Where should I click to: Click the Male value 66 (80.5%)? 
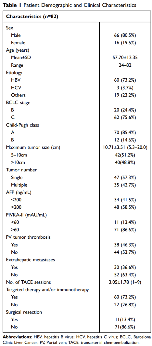coord(125,35)
